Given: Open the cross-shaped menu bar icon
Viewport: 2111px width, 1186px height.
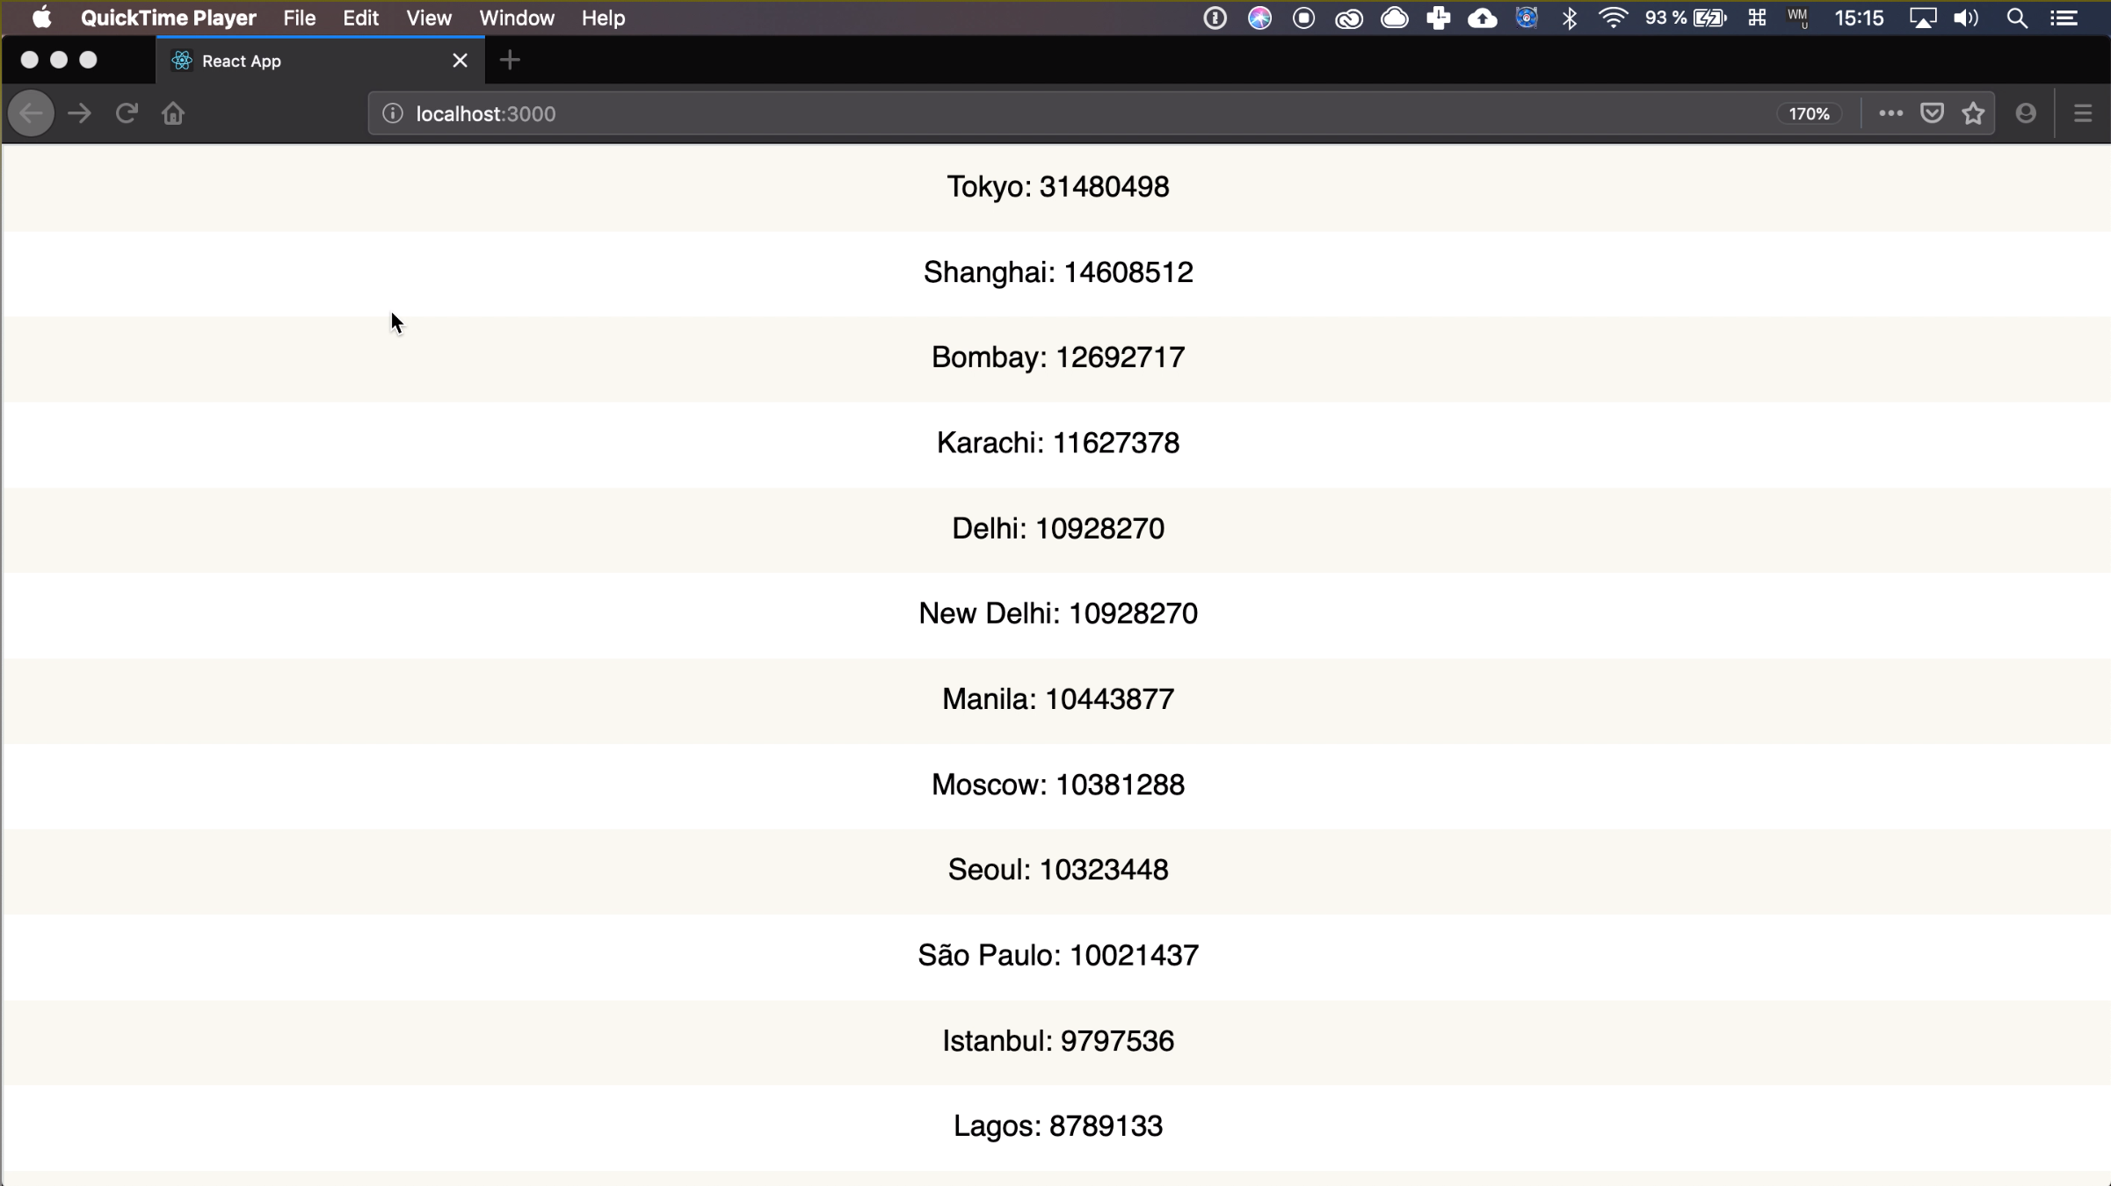Looking at the screenshot, I should coord(1438,18).
